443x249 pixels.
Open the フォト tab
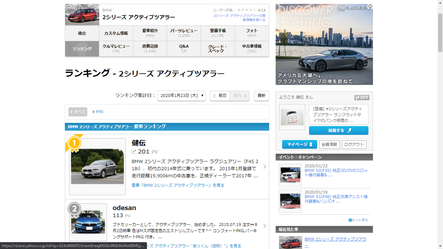pyautogui.click(x=252, y=33)
